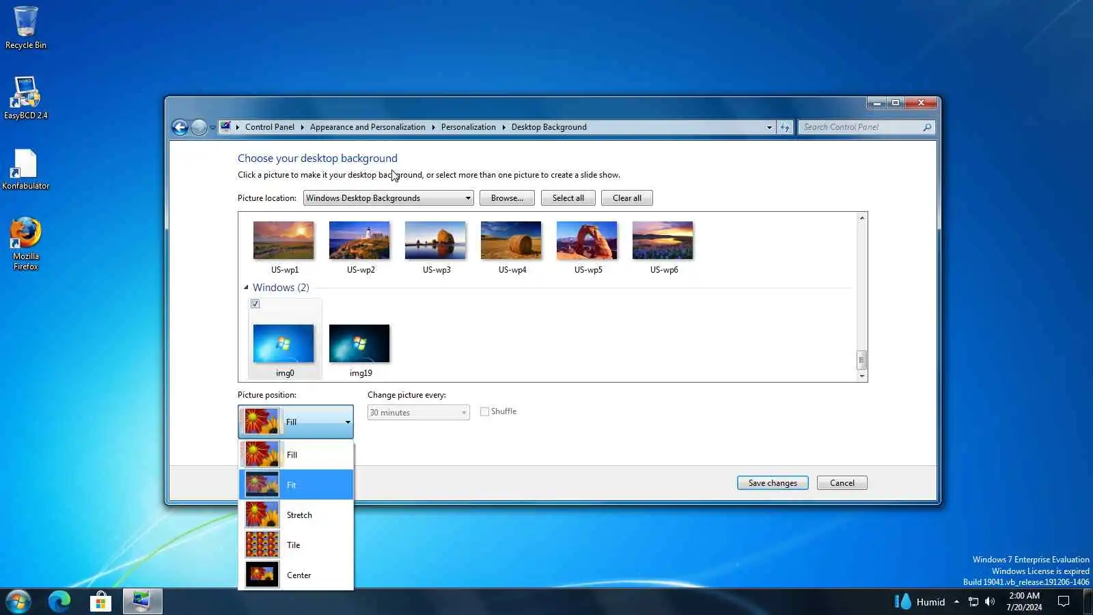This screenshot has height=615, width=1093.
Task: Click Save changes
Action: pyautogui.click(x=773, y=483)
